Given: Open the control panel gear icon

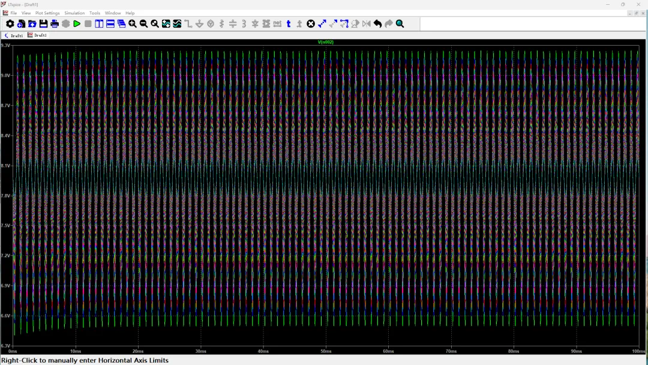Looking at the screenshot, I should coord(10,24).
